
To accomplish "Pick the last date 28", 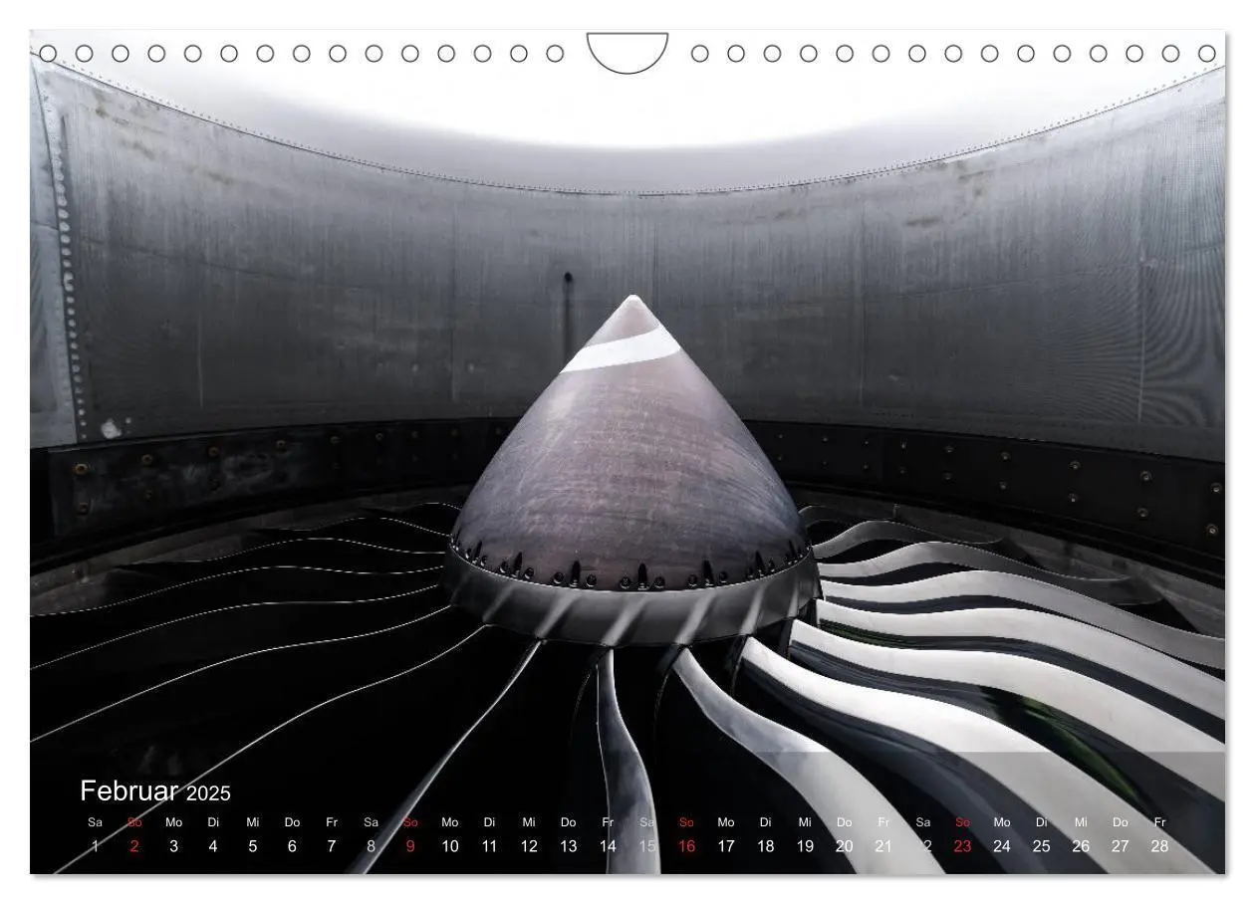I will [x=1159, y=846].
